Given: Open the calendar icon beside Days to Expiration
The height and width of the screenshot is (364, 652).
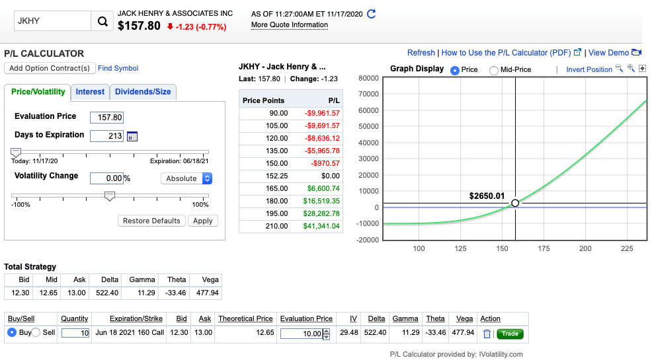Looking at the screenshot, I should click(132, 136).
